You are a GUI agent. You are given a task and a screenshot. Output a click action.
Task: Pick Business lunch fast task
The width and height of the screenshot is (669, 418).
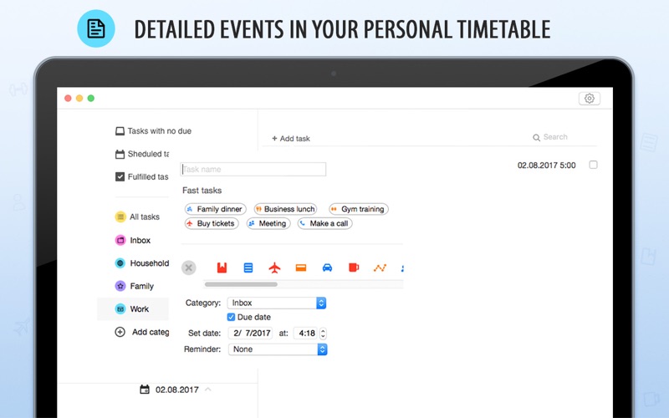(285, 209)
